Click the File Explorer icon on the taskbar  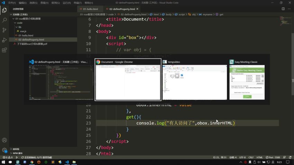(x=74, y=162)
